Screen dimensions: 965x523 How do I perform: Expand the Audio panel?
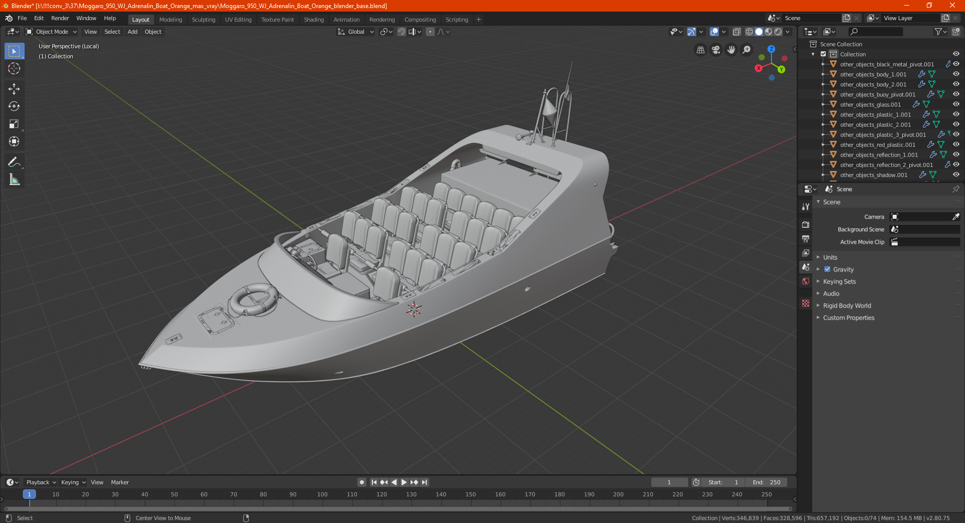point(831,293)
